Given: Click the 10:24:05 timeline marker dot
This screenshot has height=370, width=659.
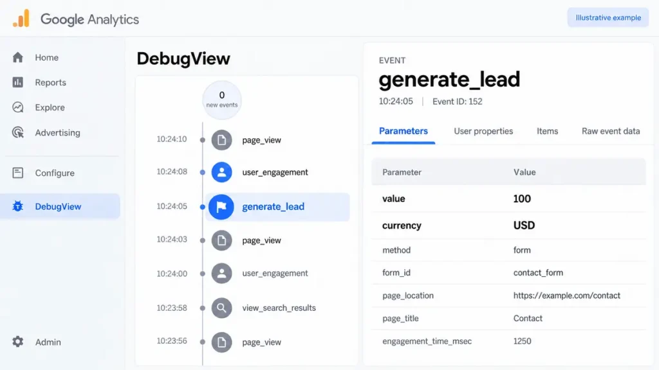Looking at the screenshot, I should point(203,206).
